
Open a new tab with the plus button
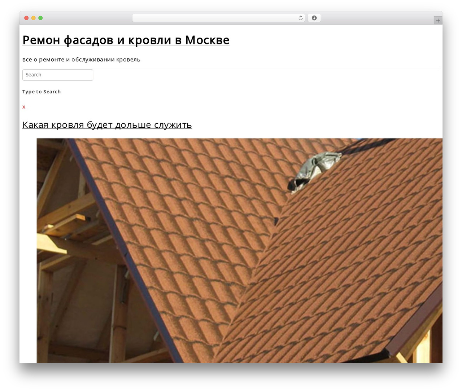pos(438,21)
